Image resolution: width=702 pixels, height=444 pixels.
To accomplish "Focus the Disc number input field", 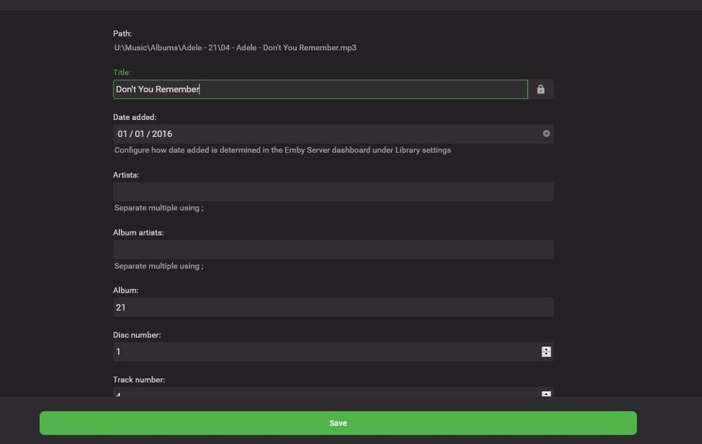I will 323,351.
